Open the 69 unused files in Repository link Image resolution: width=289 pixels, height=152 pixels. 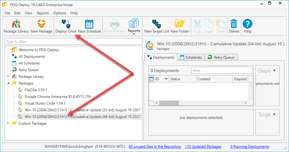pyautogui.click(x=155, y=147)
